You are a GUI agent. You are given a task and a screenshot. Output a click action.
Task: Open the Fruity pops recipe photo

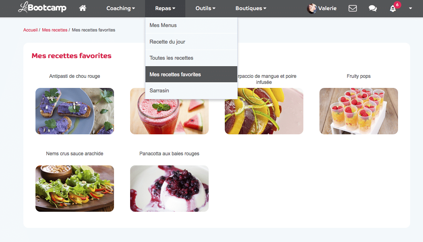point(359,111)
